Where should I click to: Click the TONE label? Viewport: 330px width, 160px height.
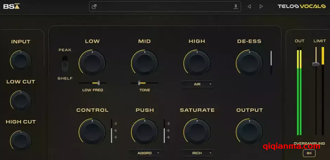(x=145, y=90)
